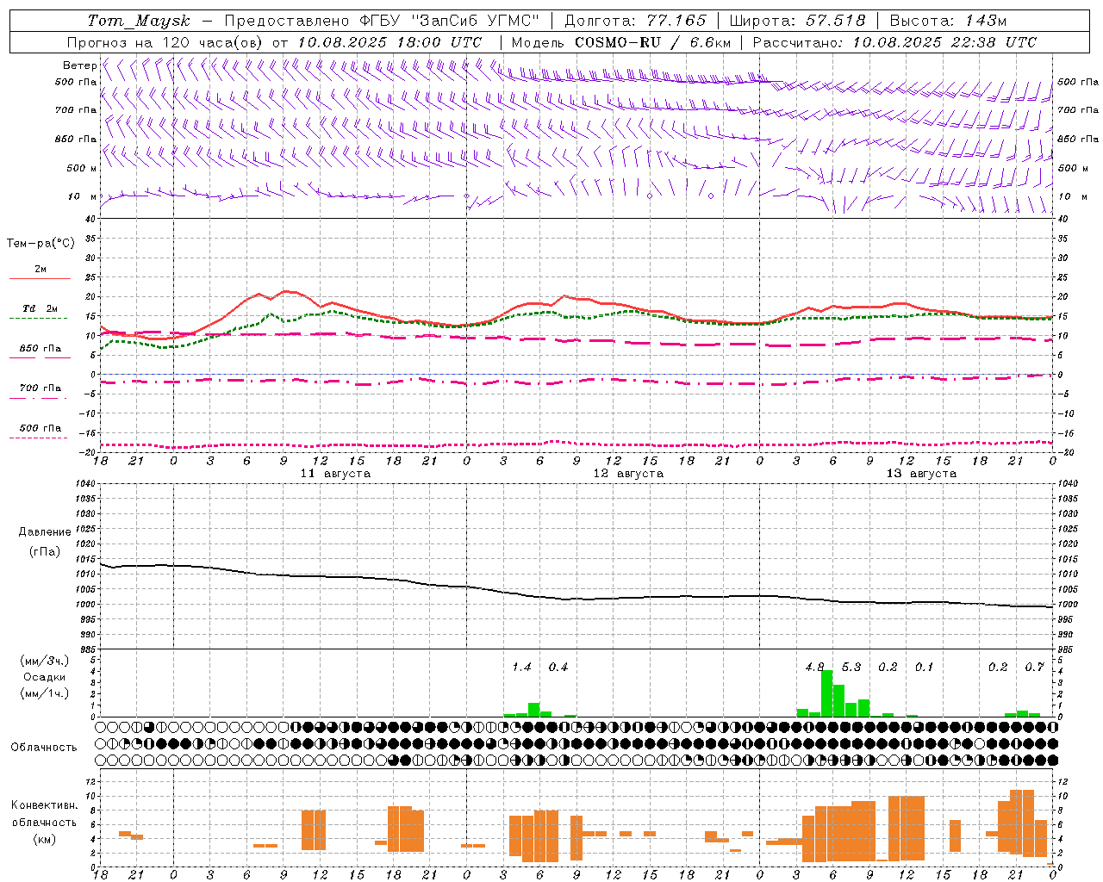1103x882 pixels.
Task: Select the 12 августа date label
Action: pyautogui.click(x=628, y=474)
